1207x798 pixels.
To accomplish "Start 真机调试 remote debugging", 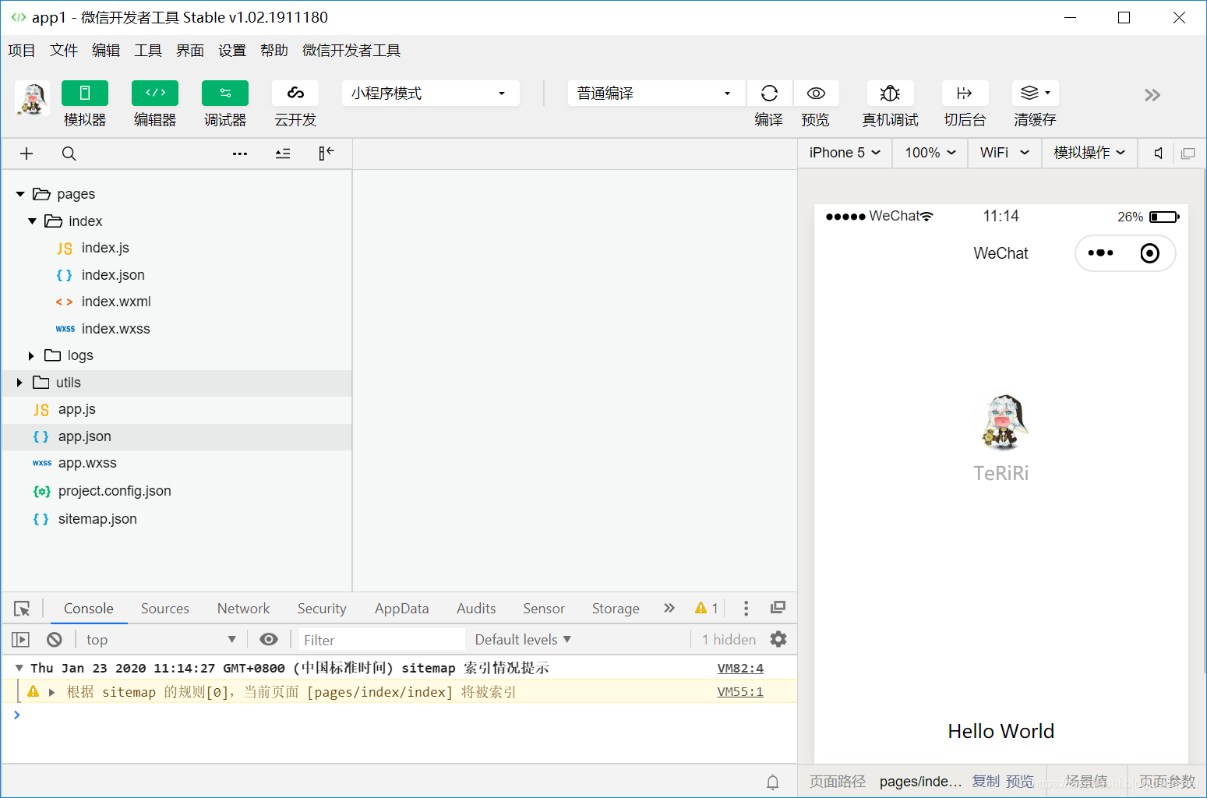I will click(x=889, y=104).
